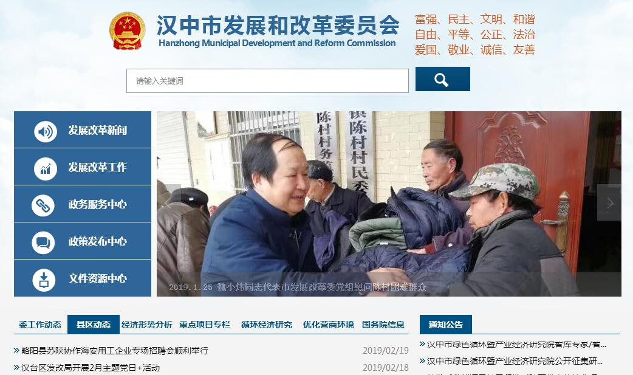Switch to 优化营商环境 tab
The width and height of the screenshot is (633, 375).
click(x=328, y=325)
